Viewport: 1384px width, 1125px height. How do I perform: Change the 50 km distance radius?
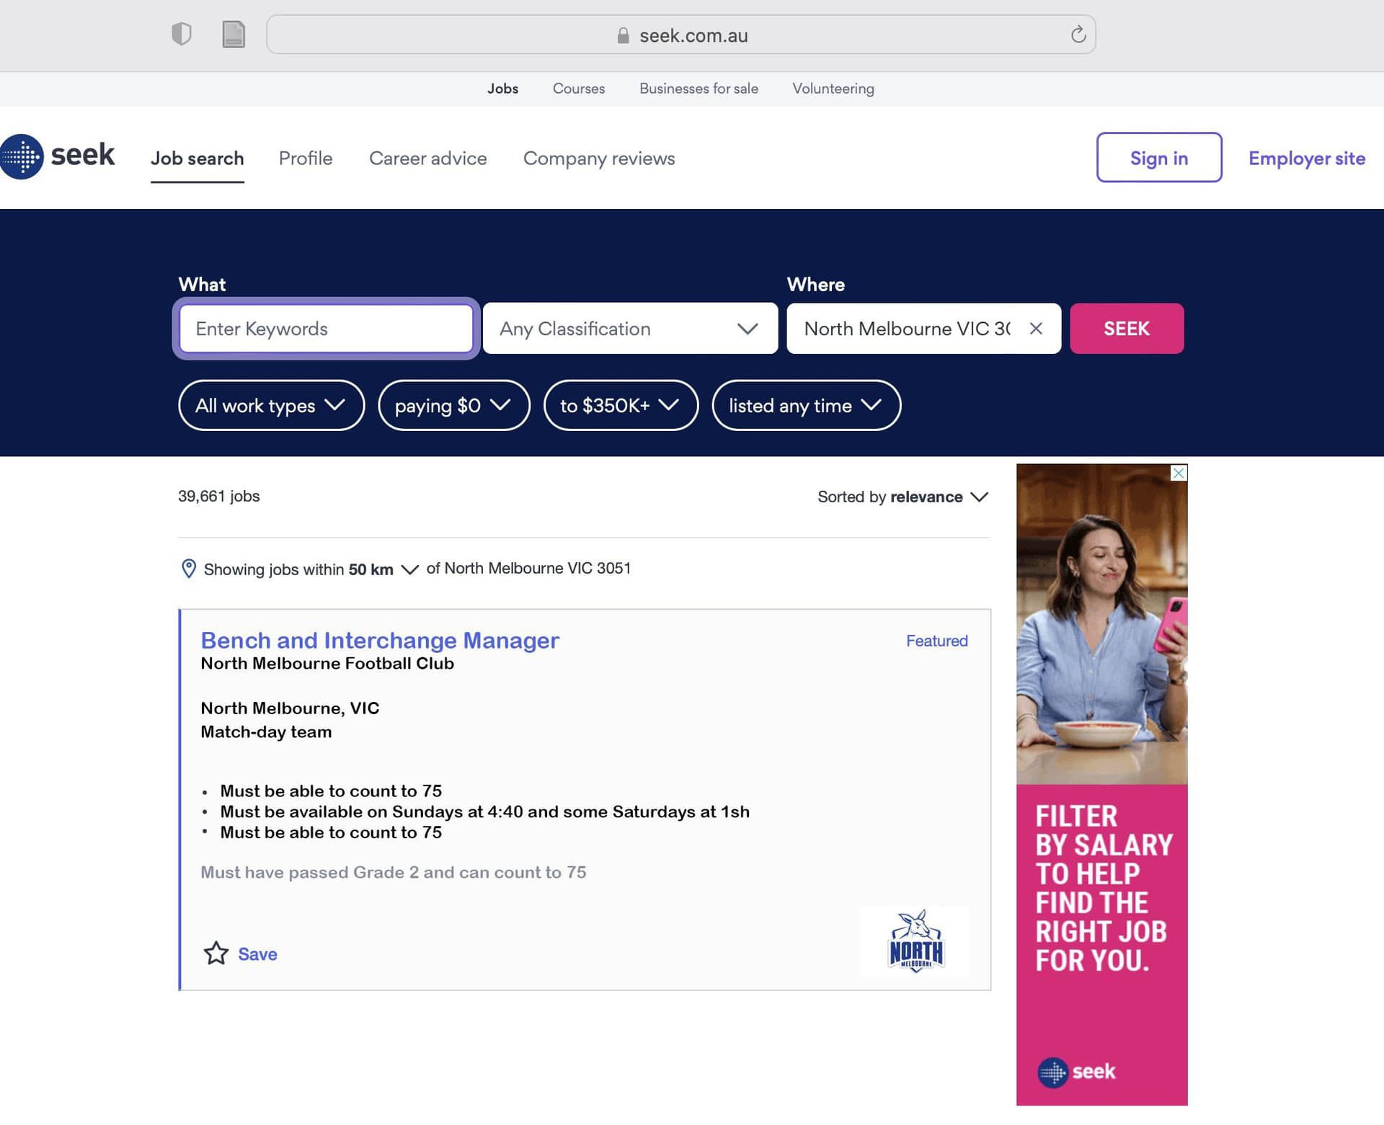(x=383, y=569)
